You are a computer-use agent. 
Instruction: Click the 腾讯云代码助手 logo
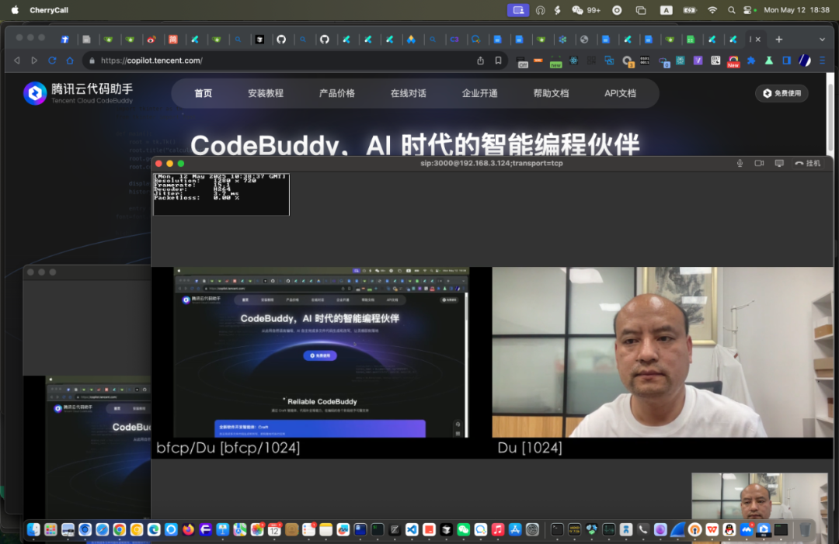(78, 93)
